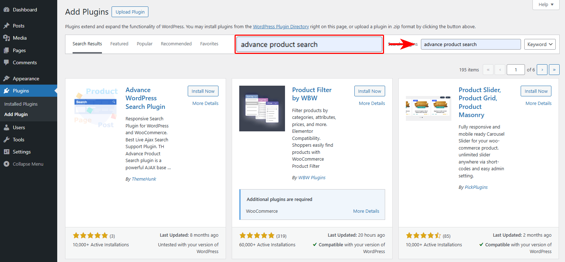Screen dimensions: 565x262
Task: Click the Upload Plugin button
Action: 130,12
